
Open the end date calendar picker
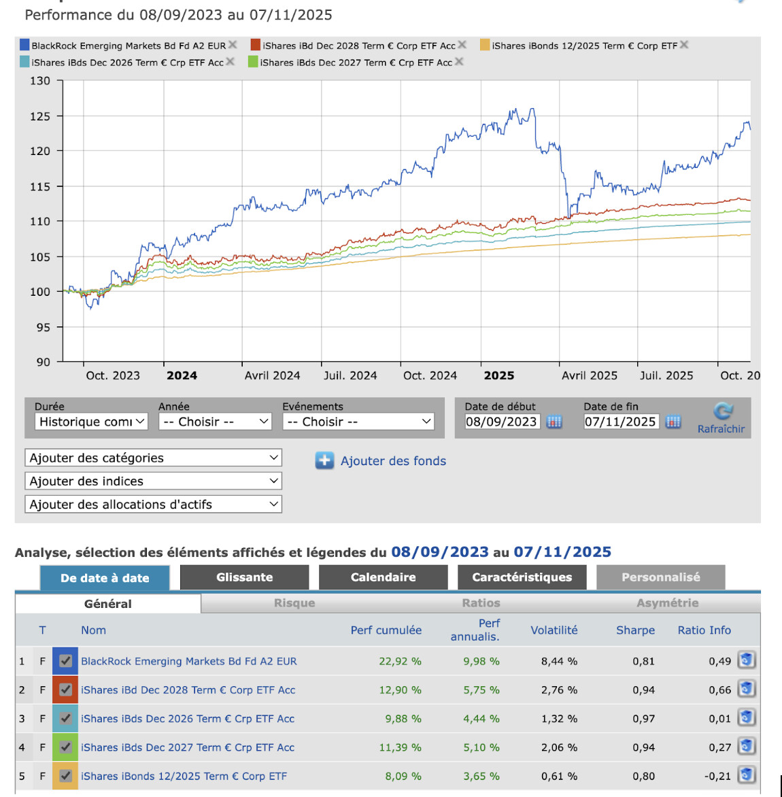[x=673, y=422]
